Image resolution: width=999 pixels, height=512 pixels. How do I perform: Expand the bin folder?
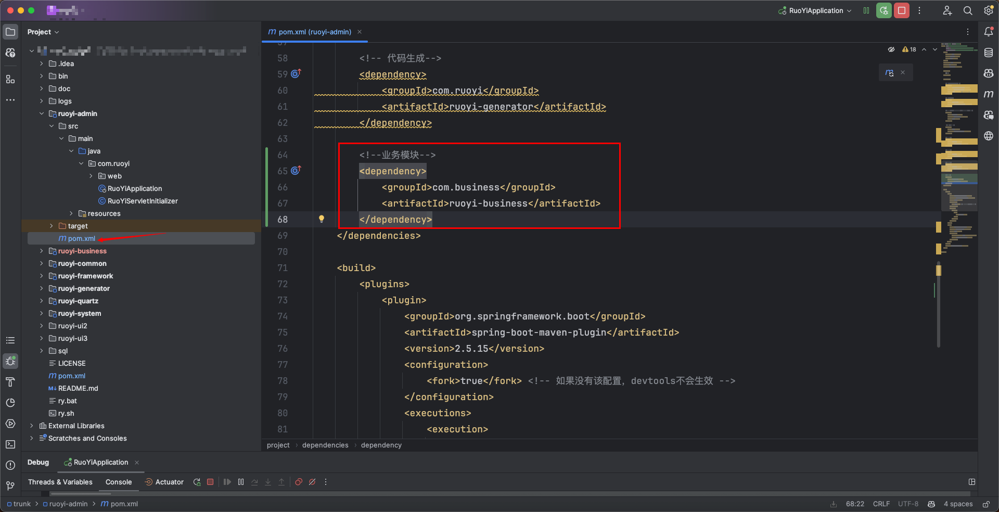pyautogui.click(x=42, y=76)
